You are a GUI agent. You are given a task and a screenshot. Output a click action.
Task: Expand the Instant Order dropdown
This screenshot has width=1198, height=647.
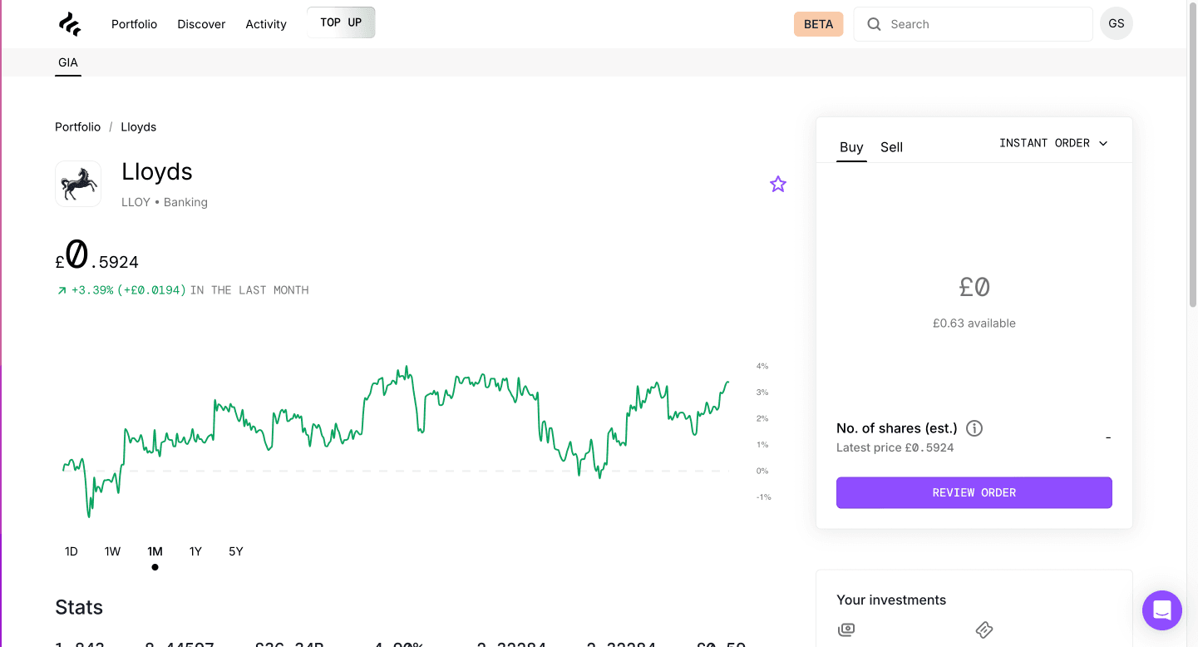[x=1053, y=143]
